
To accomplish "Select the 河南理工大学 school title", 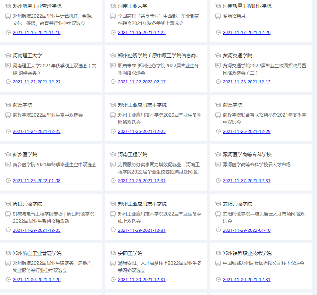I will click(x=27, y=56).
